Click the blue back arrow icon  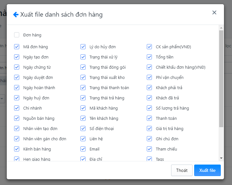pyautogui.click(x=16, y=14)
